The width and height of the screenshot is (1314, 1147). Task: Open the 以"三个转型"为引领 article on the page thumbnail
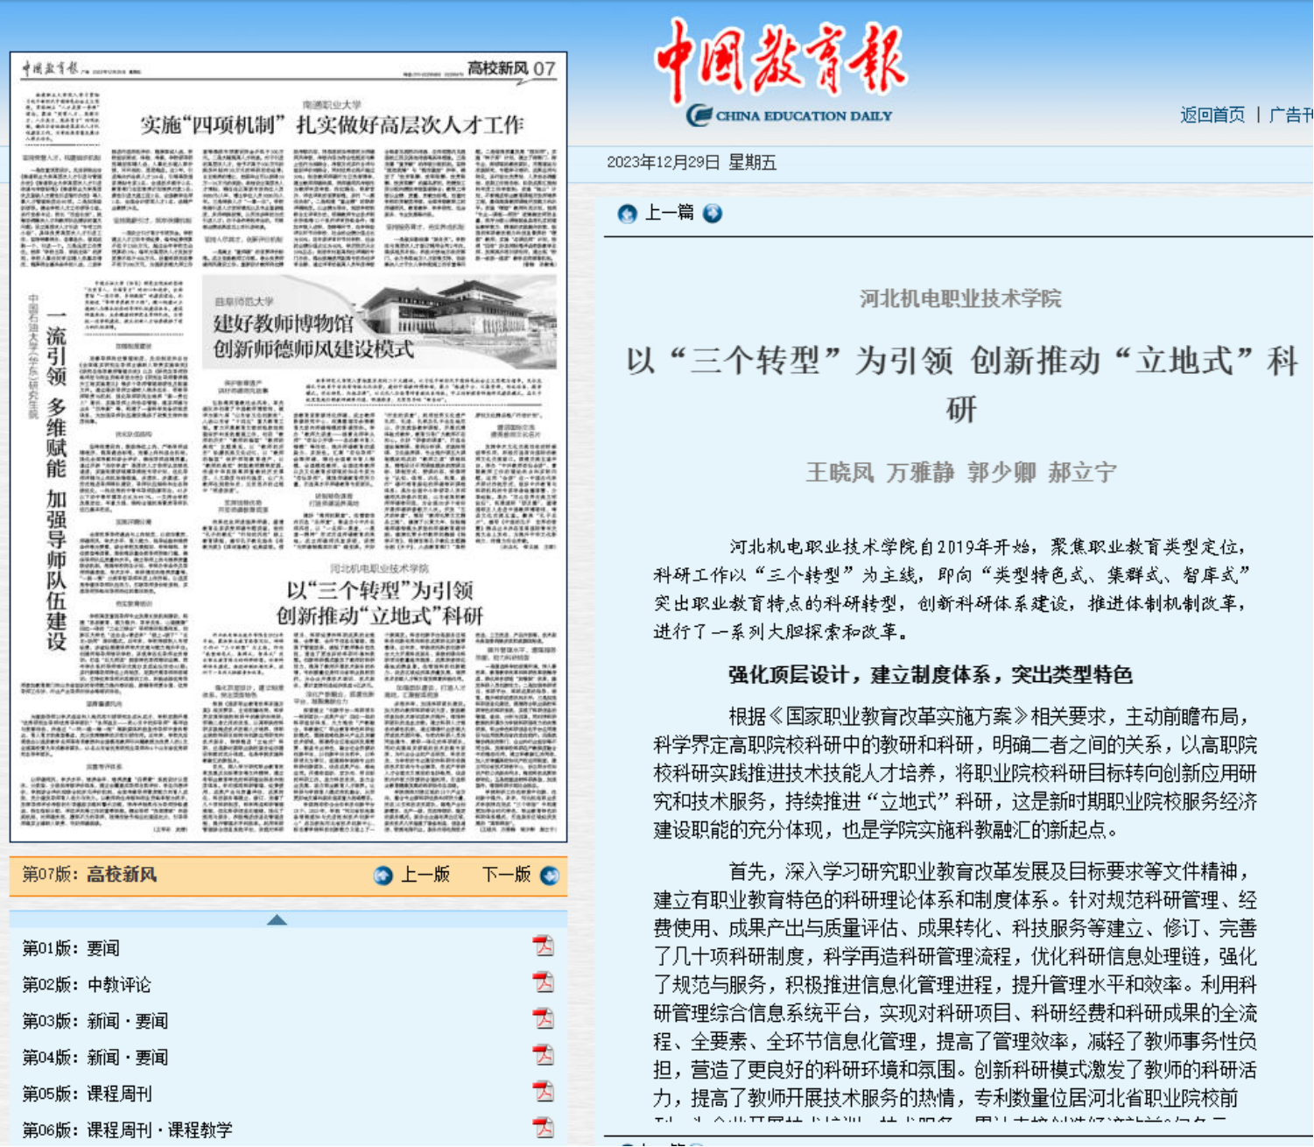pos(380,602)
